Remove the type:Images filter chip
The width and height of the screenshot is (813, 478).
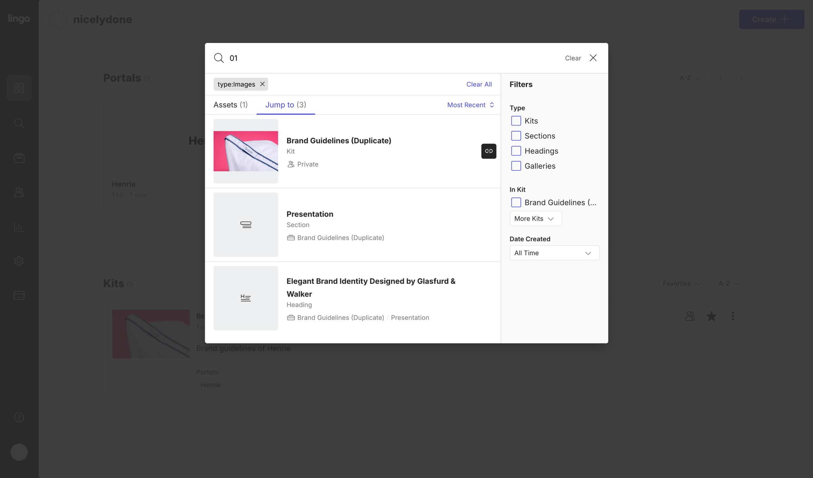pos(263,84)
